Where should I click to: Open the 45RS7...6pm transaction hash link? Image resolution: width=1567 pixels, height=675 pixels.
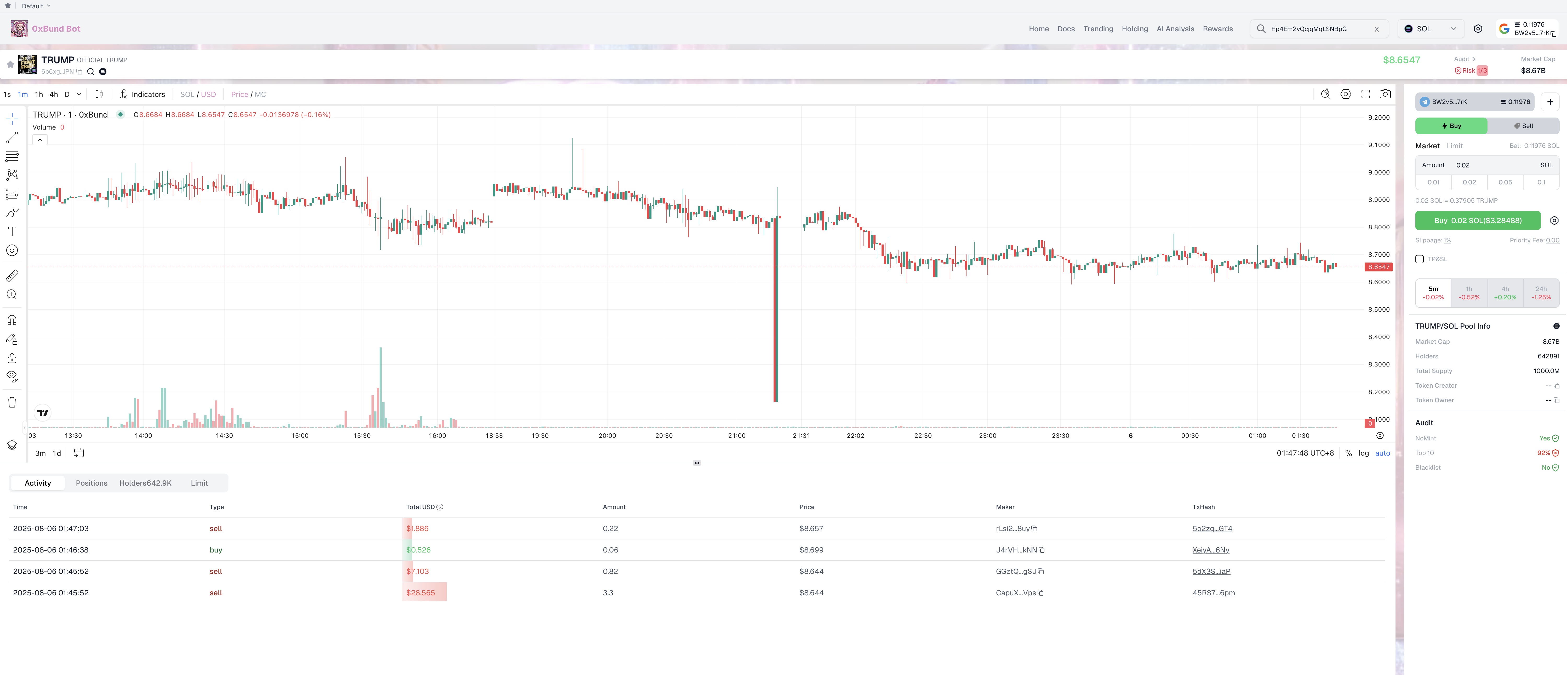(x=1213, y=592)
